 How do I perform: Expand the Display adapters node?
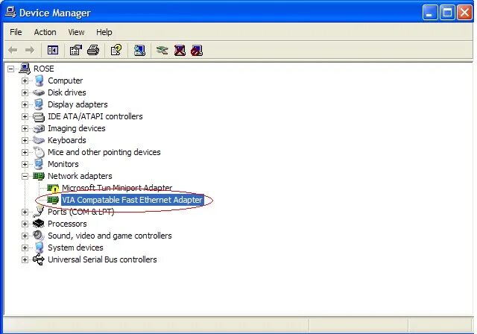point(25,104)
